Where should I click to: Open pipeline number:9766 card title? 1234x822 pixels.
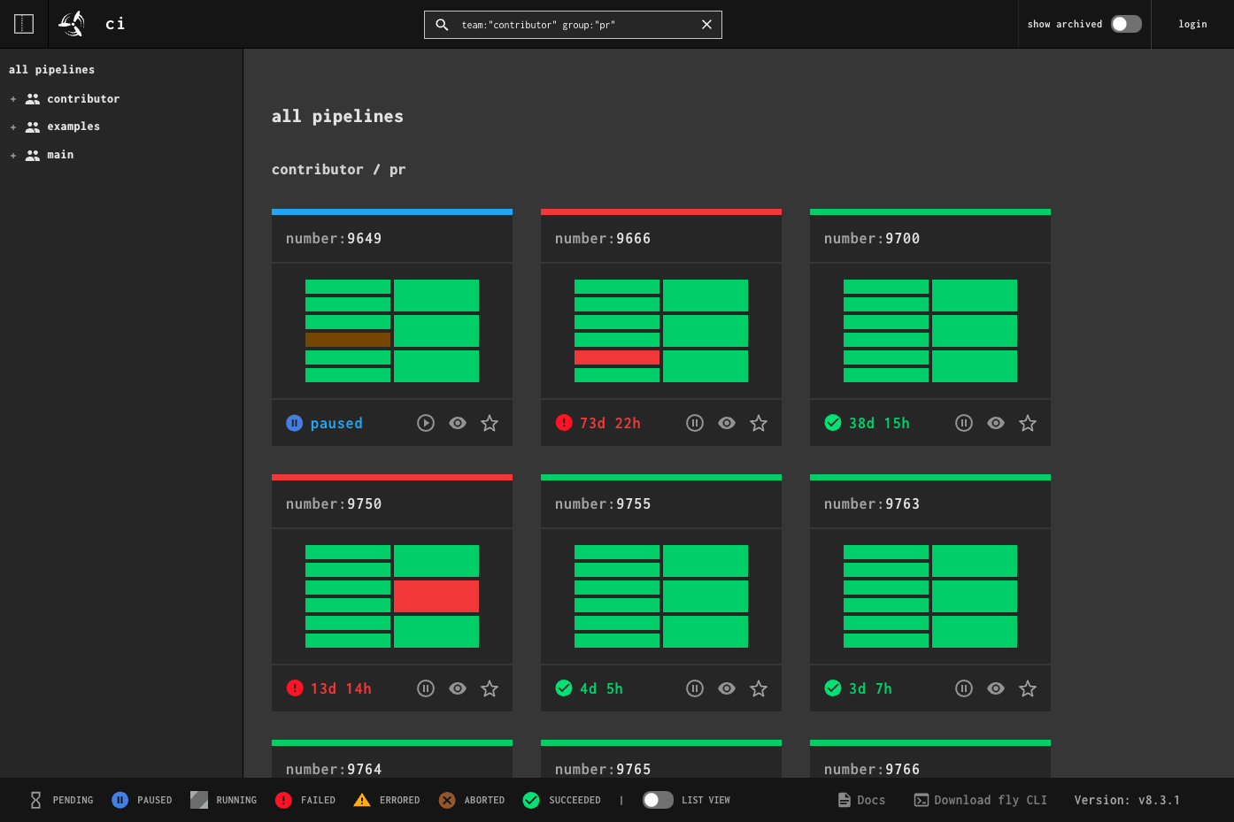pos(872,769)
